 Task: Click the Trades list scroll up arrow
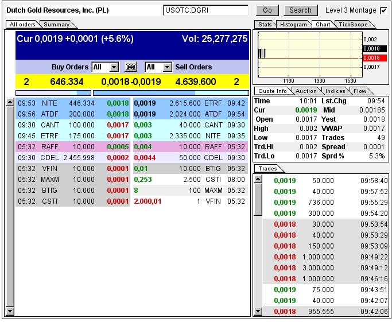point(258,179)
